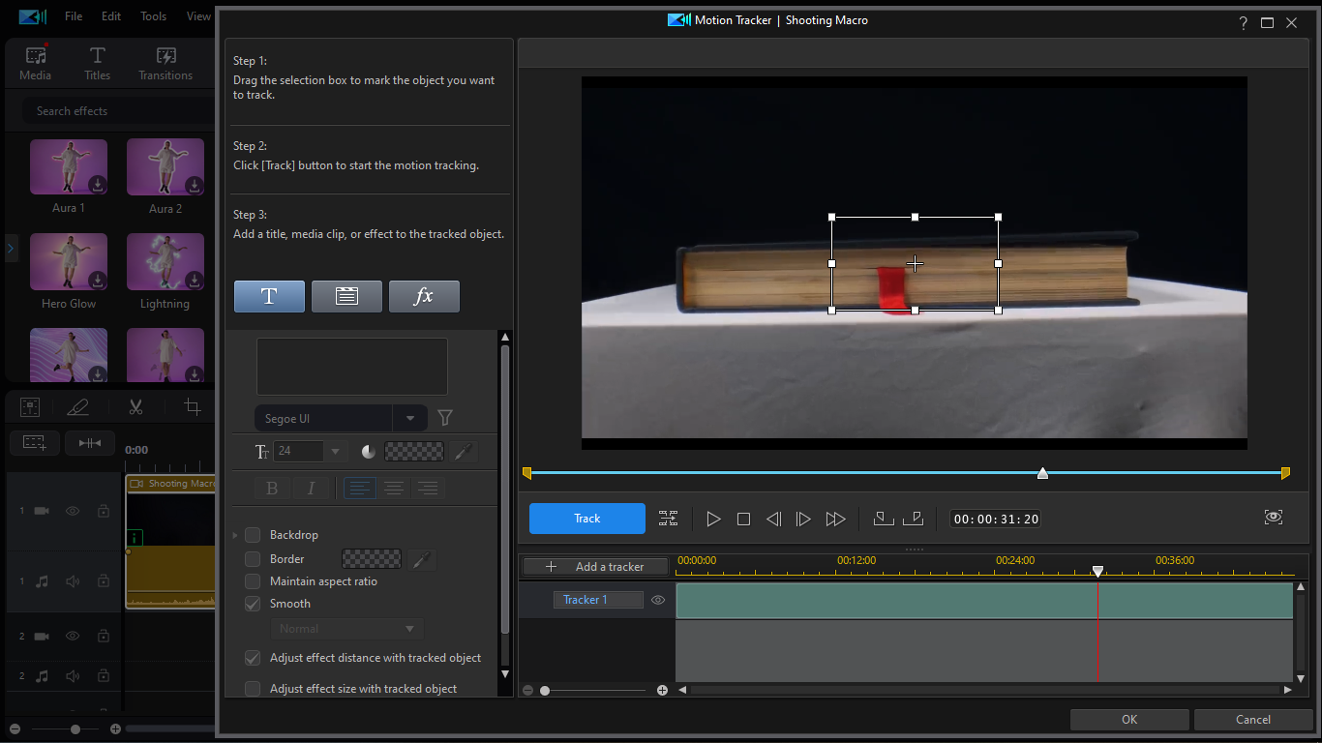The image size is (1322, 743).
Task: Enable the Backdrop checkbox
Action: pos(253,535)
